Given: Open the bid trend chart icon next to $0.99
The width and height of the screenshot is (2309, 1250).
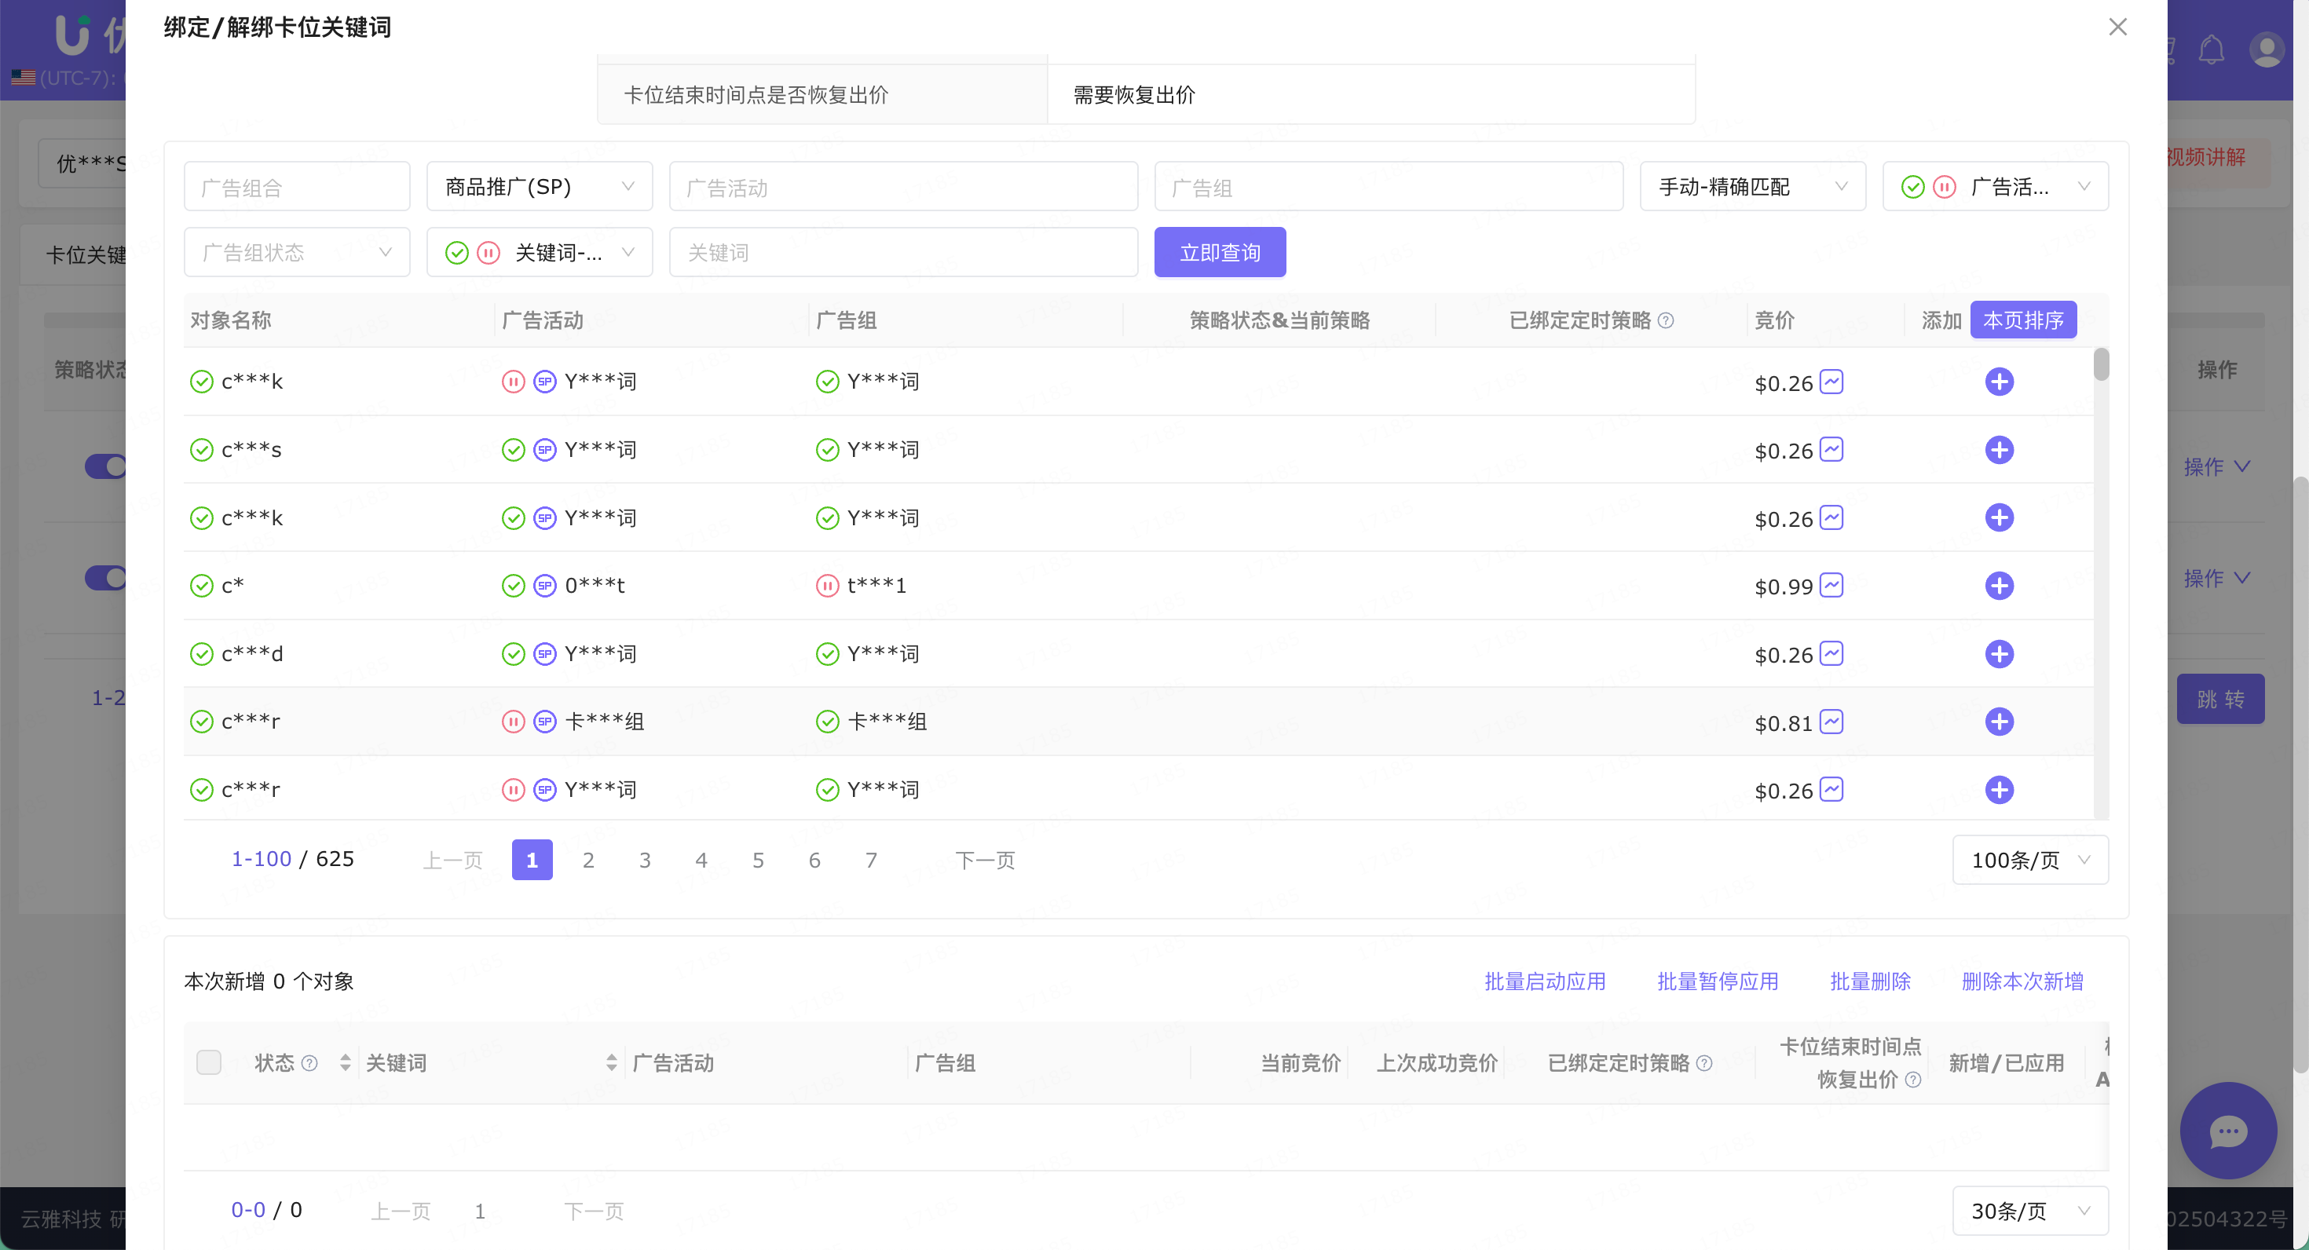Looking at the screenshot, I should (x=1832, y=585).
